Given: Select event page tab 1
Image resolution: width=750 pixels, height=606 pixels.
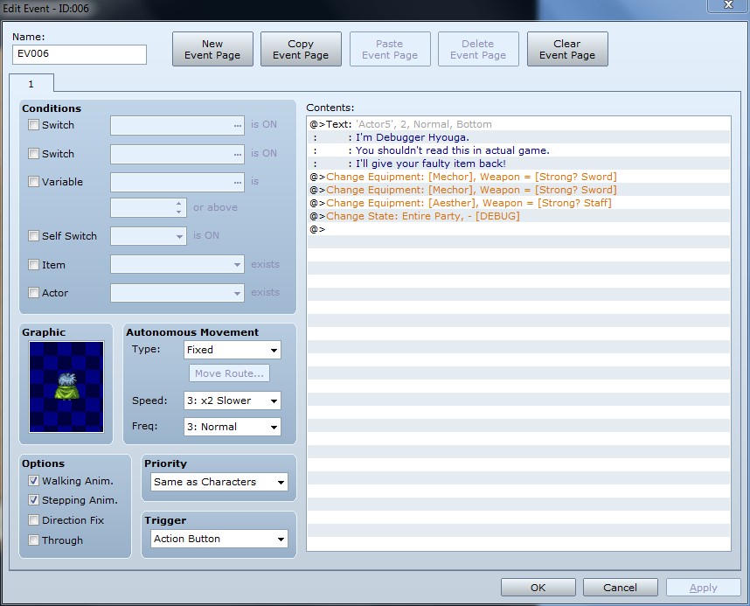Looking at the screenshot, I should pos(31,84).
